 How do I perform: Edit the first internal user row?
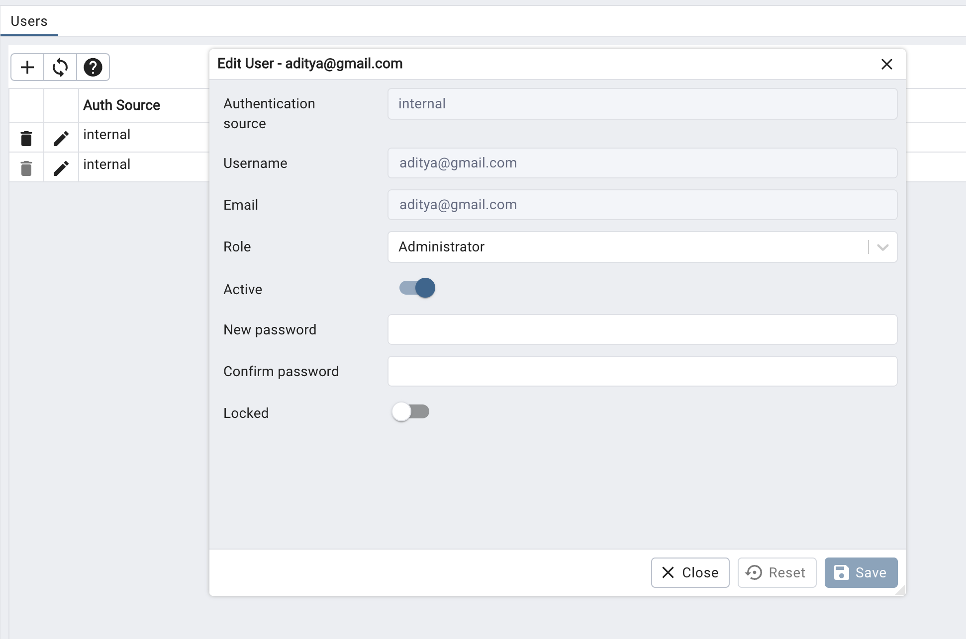point(61,138)
